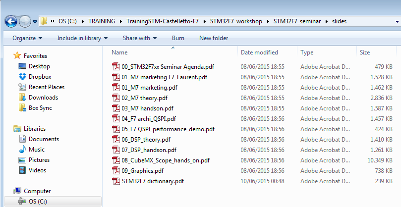This screenshot has height=207, width=401.
Task: Click the 10.349 KB size value
Action: pyautogui.click(x=380, y=160)
